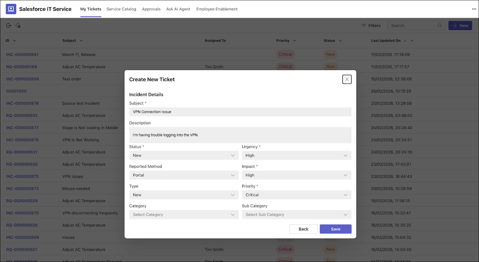Open ticket RQ-000000032
The image size is (479, 262).
pyautogui.click(x=22, y=116)
